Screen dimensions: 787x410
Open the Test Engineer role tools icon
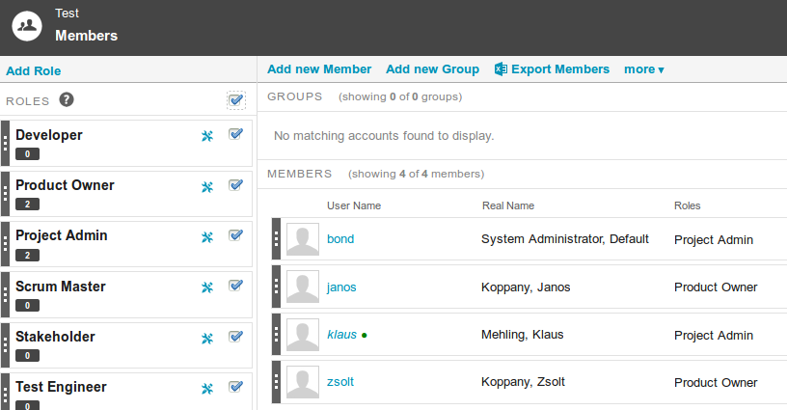pyautogui.click(x=207, y=389)
